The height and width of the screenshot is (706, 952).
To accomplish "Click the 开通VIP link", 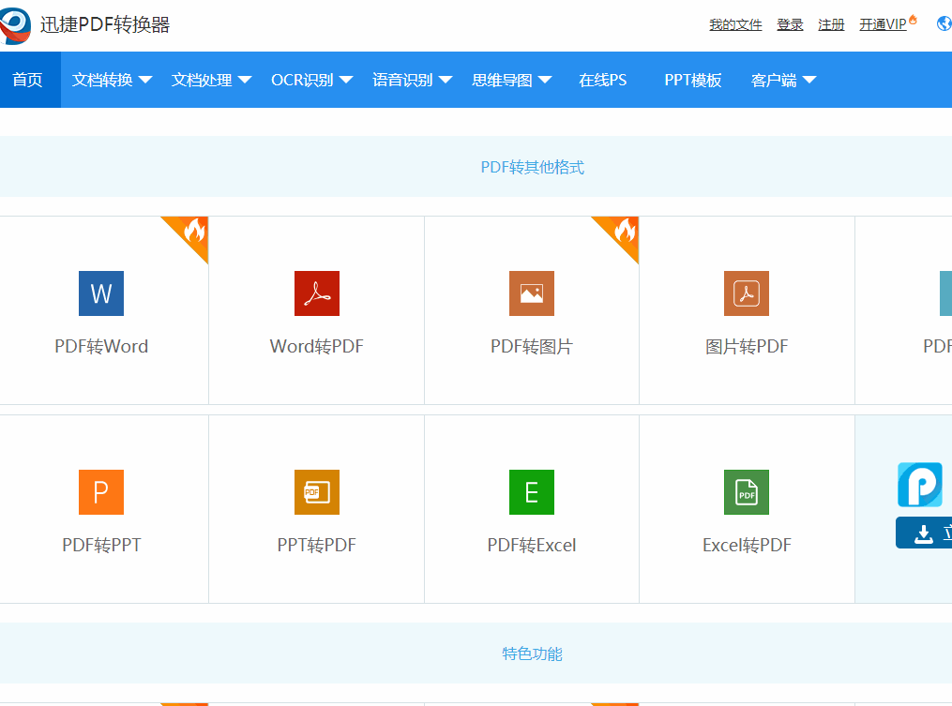I will 883,24.
